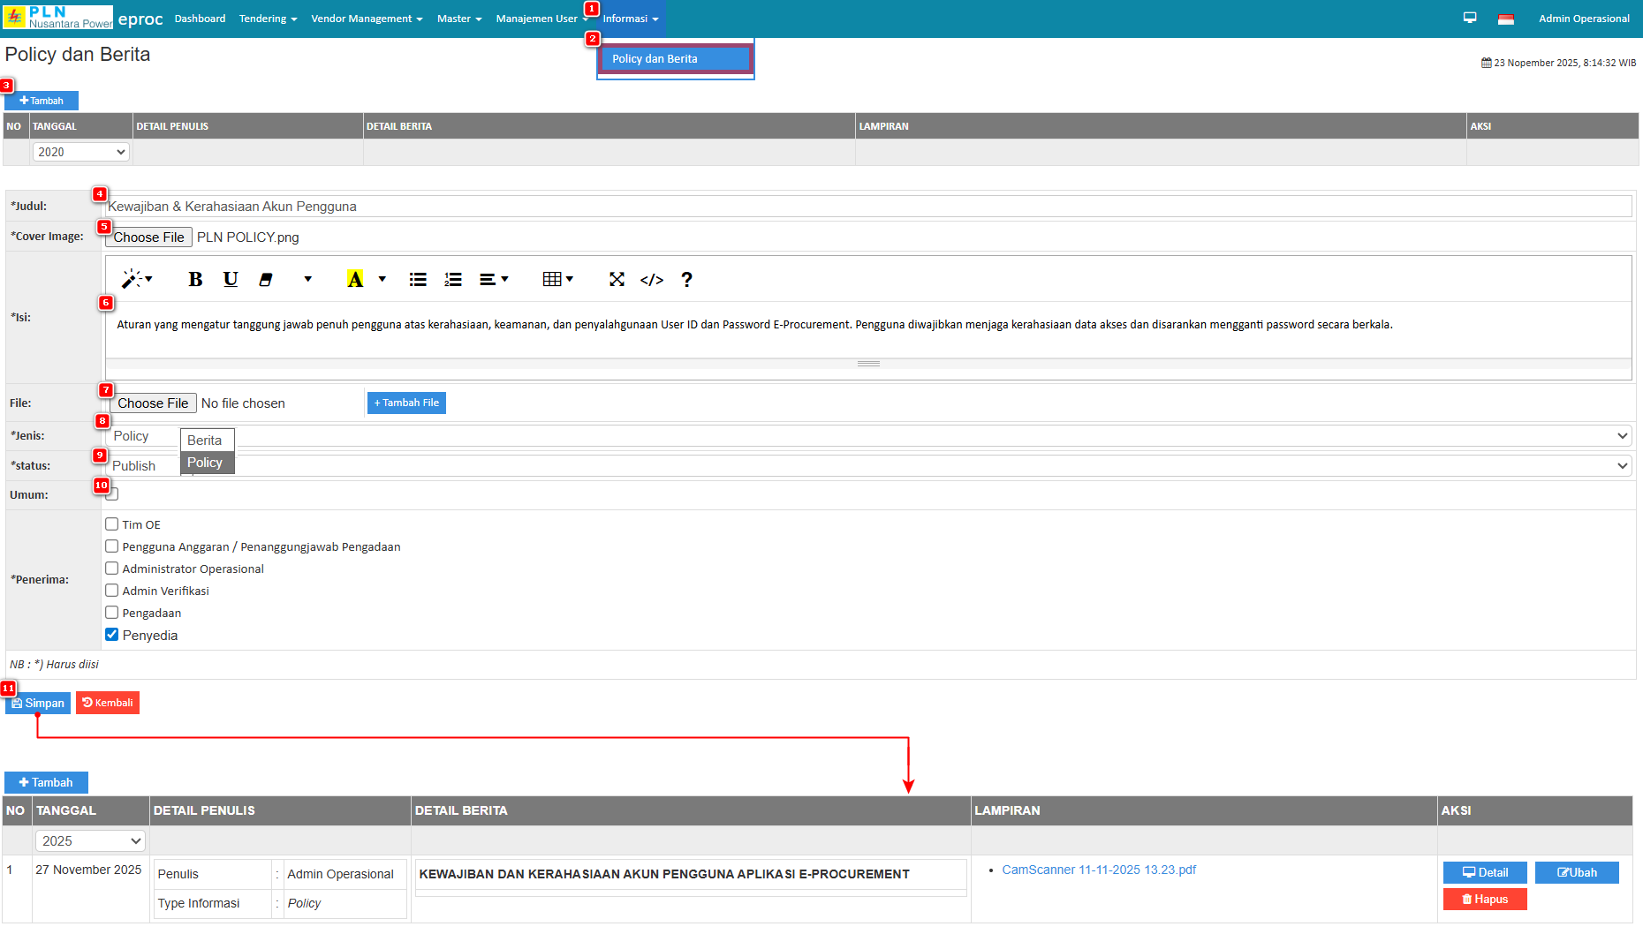
Task: Click the Bold formatting icon
Action: (195, 280)
